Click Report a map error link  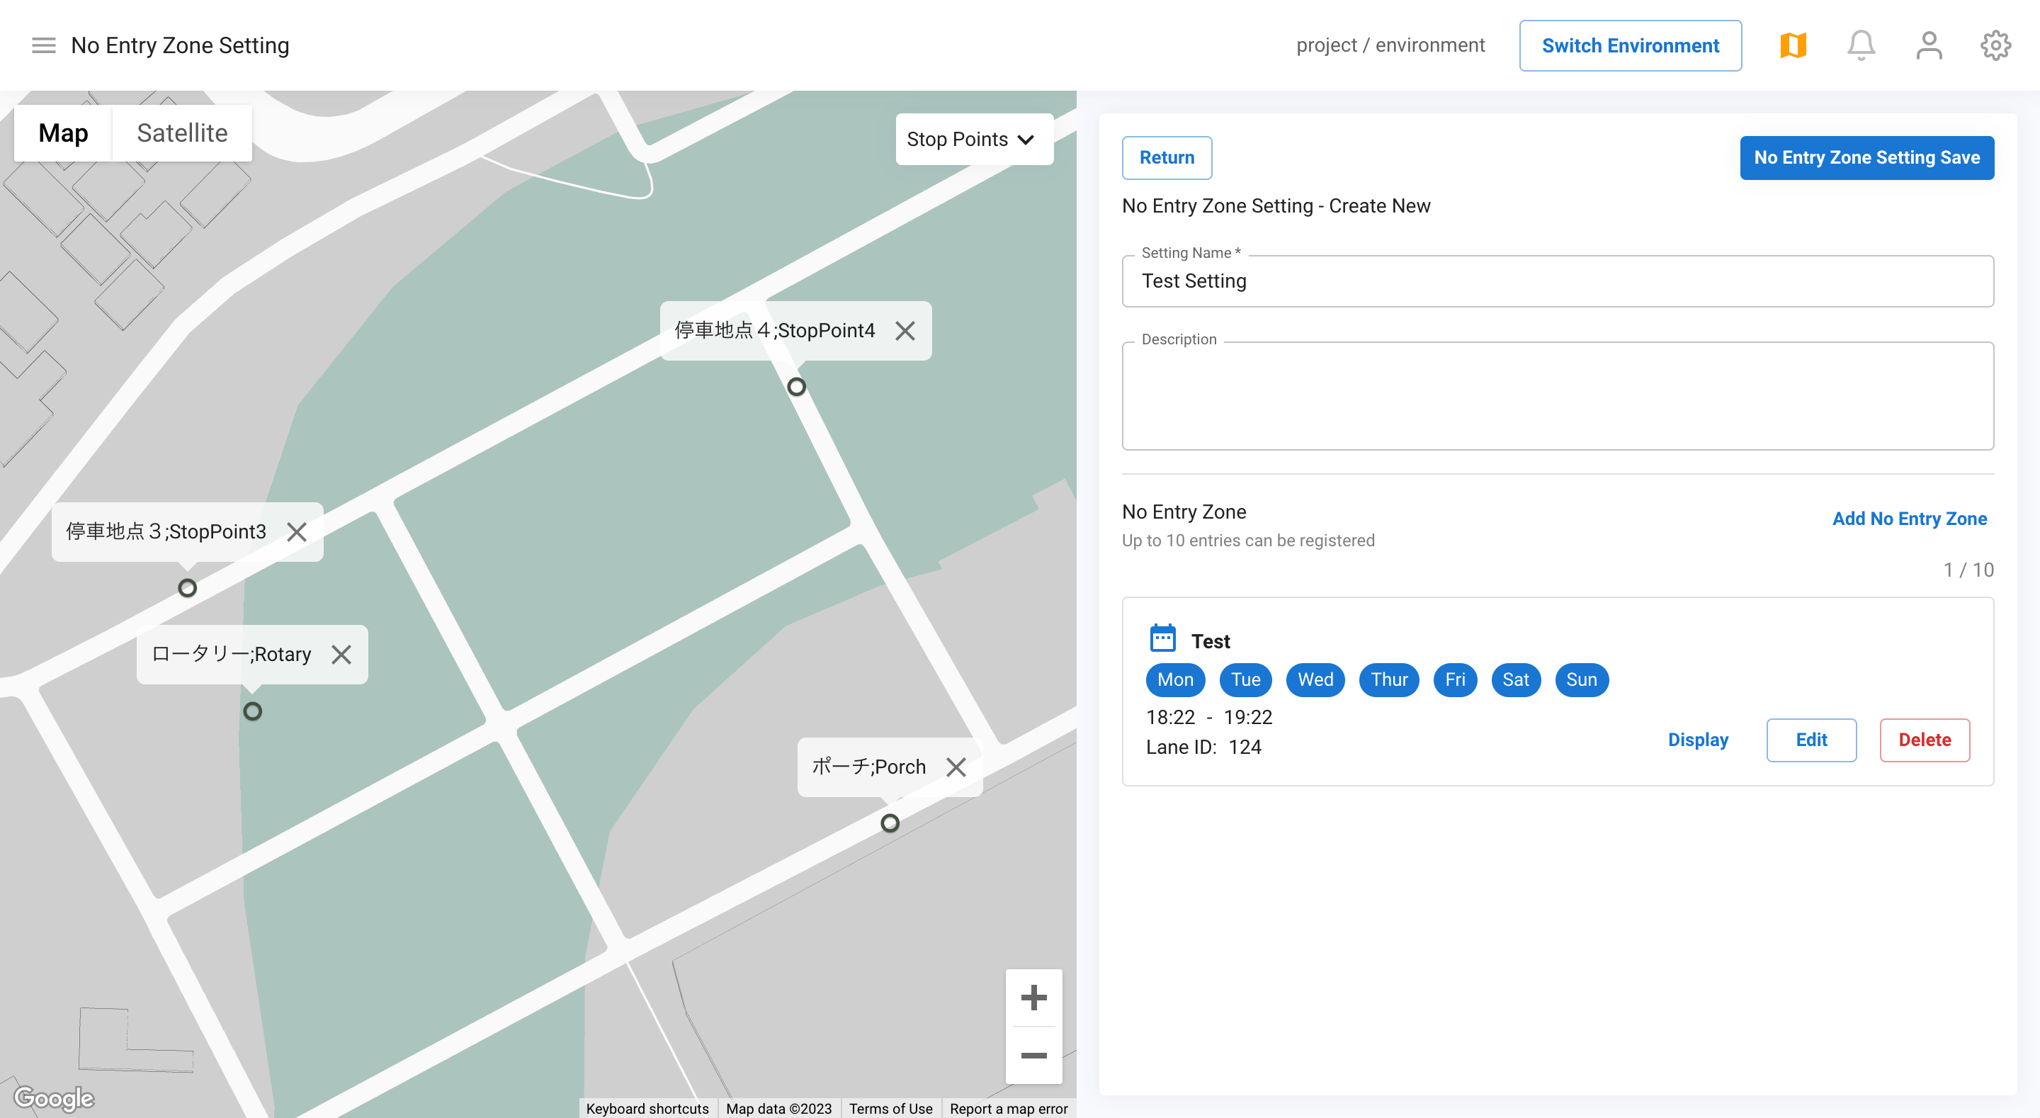(1008, 1109)
